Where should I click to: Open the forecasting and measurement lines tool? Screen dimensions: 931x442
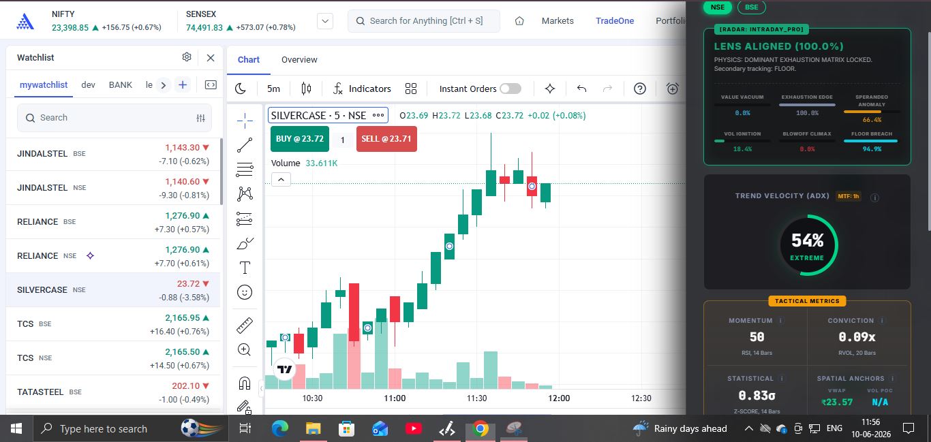(245, 219)
